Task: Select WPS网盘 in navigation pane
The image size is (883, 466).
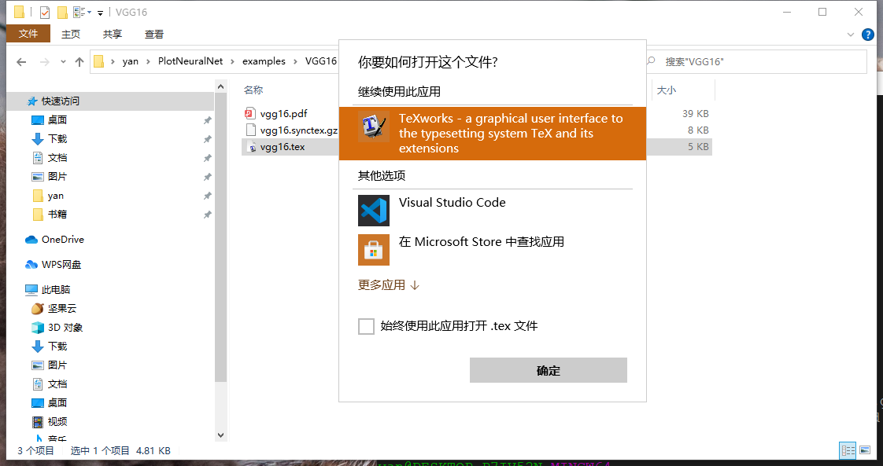Action: coord(61,265)
